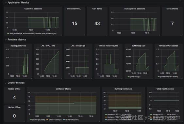
Task: Open the blue swatch of the stopped state legend
Action: (x=64, y=120)
